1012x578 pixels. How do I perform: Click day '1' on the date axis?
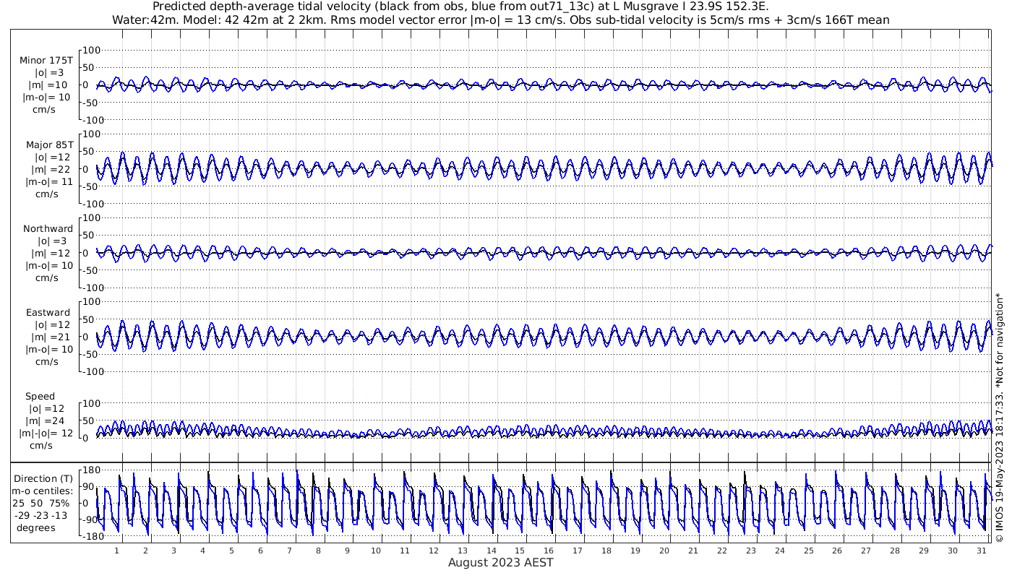116,551
